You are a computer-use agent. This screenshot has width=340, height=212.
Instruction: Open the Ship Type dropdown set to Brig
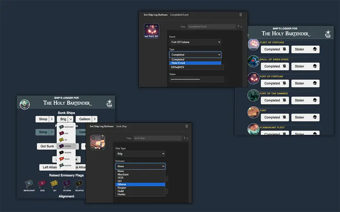click(x=140, y=154)
